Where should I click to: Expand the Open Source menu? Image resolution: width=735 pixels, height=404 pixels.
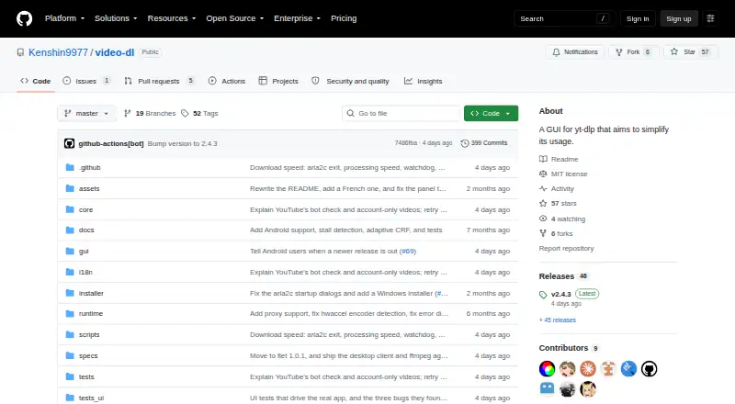pyautogui.click(x=235, y=18)
